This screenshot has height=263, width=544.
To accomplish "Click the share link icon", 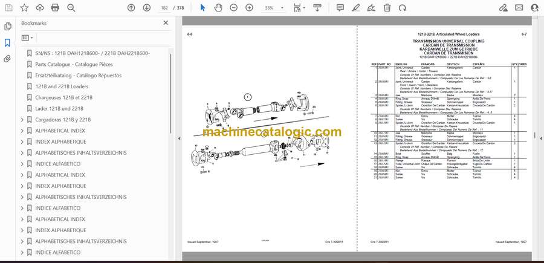I will (x=504, y=8).
